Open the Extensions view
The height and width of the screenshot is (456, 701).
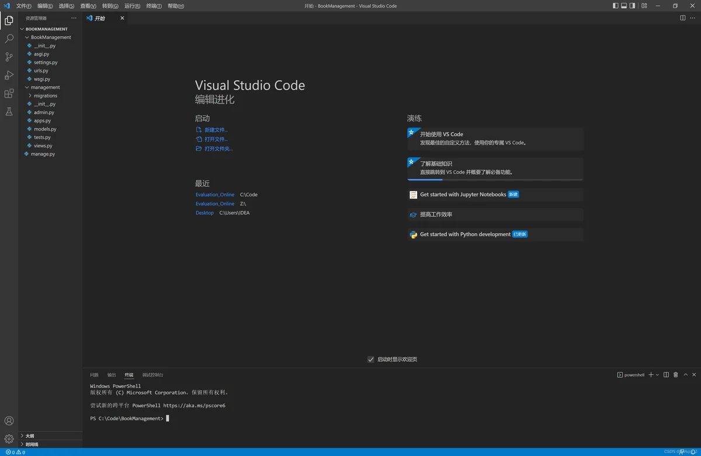point(9,93)
